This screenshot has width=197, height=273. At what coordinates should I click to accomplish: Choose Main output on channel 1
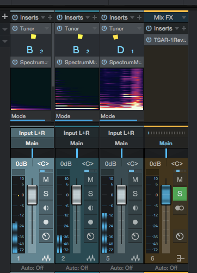coord(32,143)
